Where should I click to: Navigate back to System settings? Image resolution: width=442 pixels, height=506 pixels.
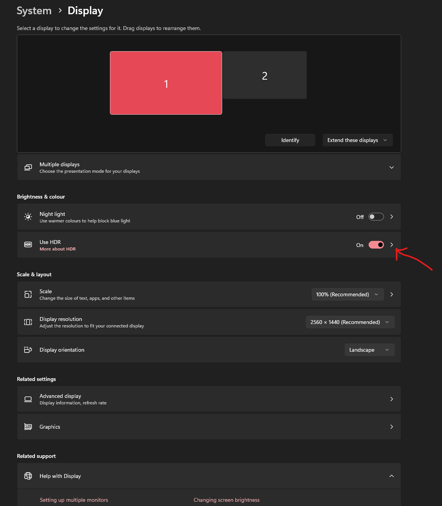point(34,10)
